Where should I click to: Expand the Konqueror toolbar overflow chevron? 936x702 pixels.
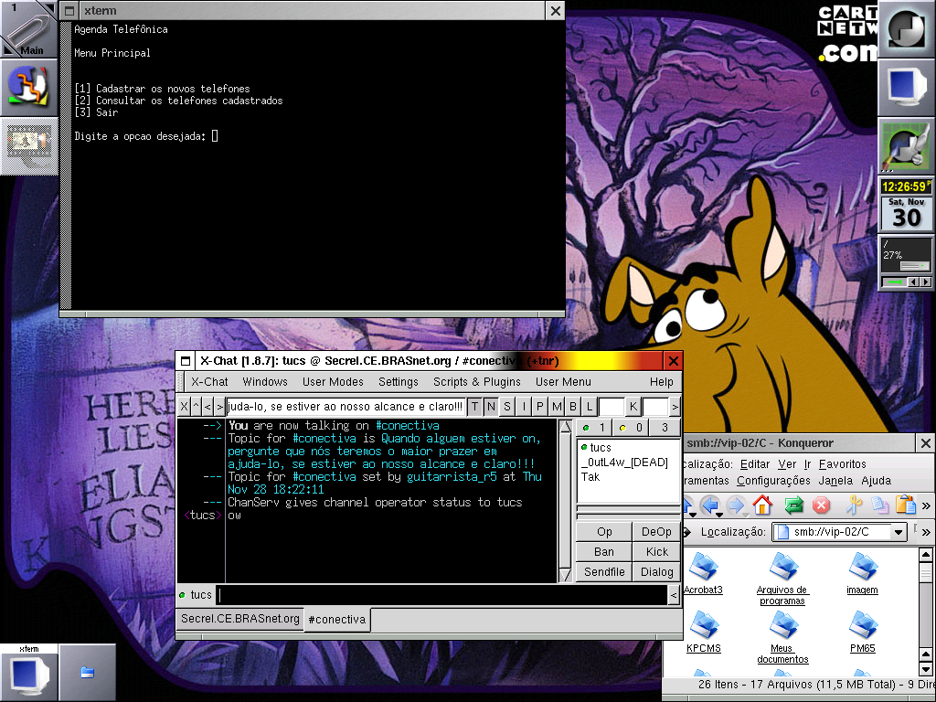point(926,505)
